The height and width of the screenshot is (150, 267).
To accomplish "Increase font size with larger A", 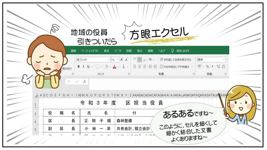I will 121,60.
